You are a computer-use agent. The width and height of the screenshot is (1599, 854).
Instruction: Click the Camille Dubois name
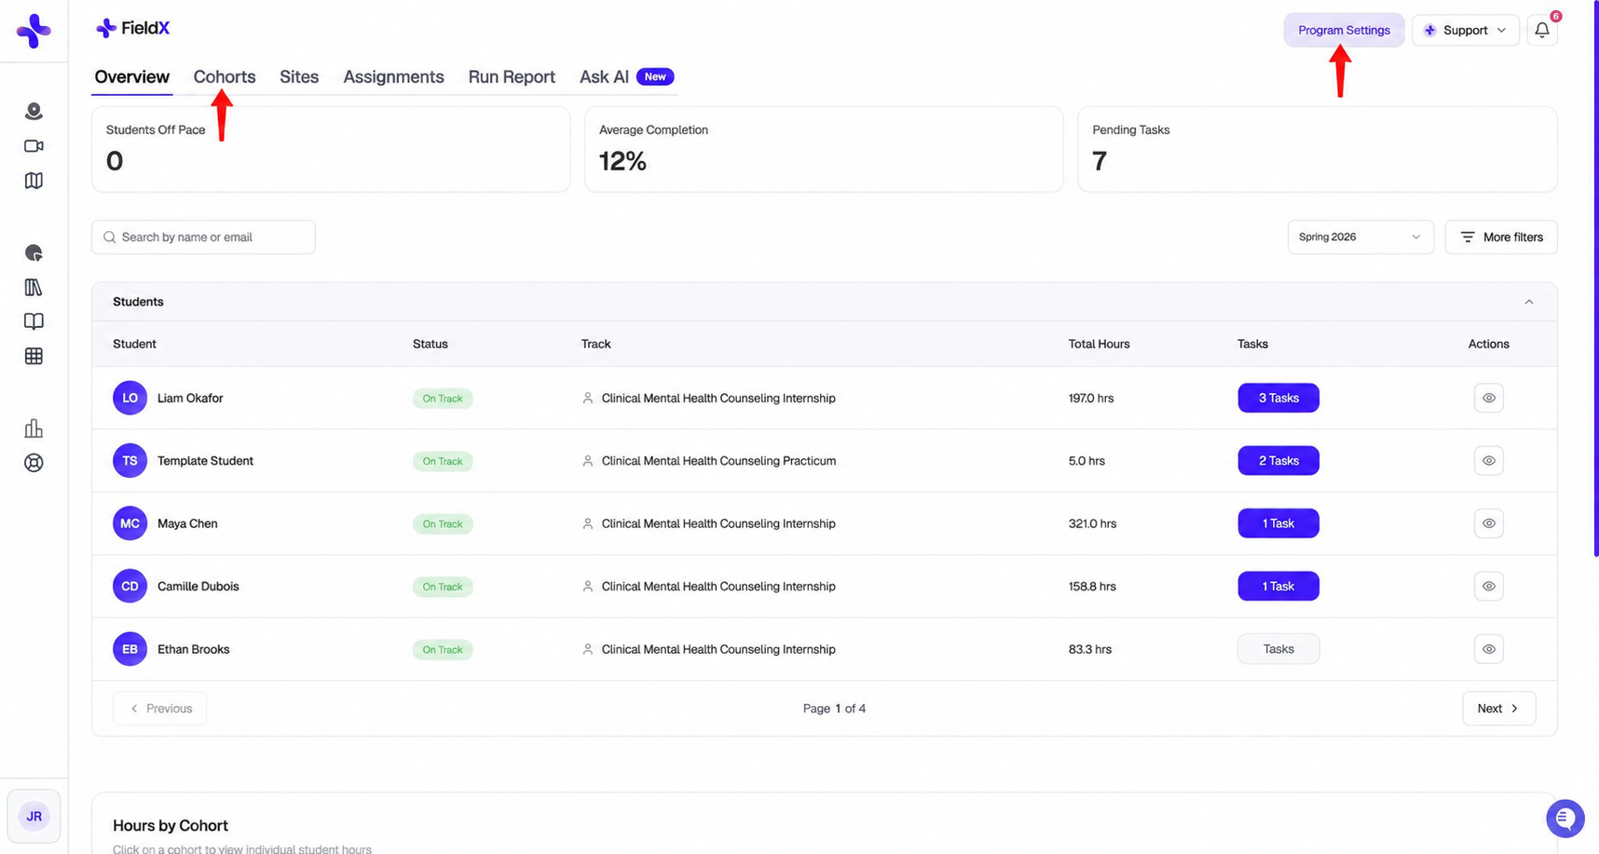[x=198, y=586]
